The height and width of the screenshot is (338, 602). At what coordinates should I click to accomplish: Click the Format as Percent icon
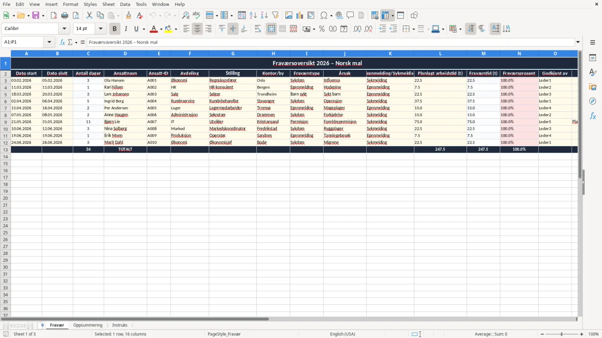click(322, 29)
